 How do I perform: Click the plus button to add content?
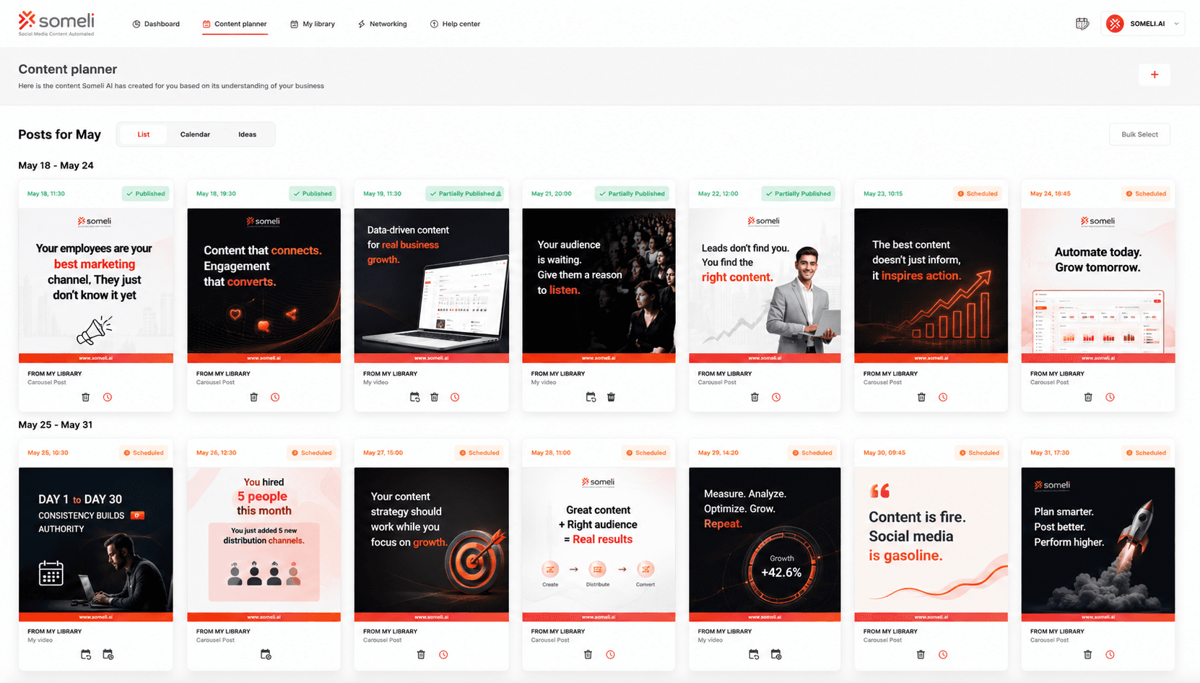point(1155,74)
